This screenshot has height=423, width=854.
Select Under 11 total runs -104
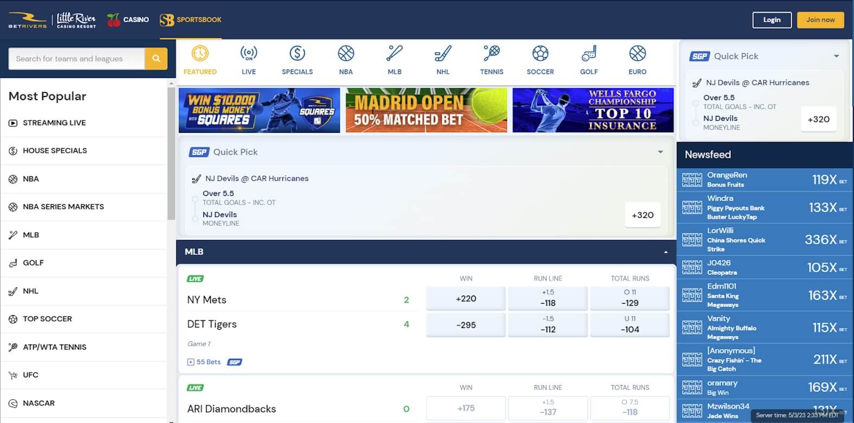pos(630,325)
